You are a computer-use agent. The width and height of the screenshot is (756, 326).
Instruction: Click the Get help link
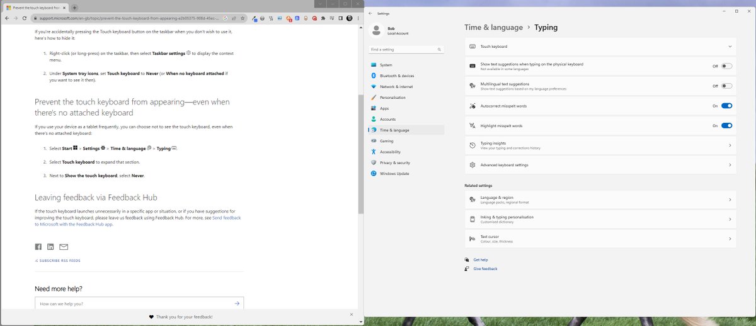point(480,259)
